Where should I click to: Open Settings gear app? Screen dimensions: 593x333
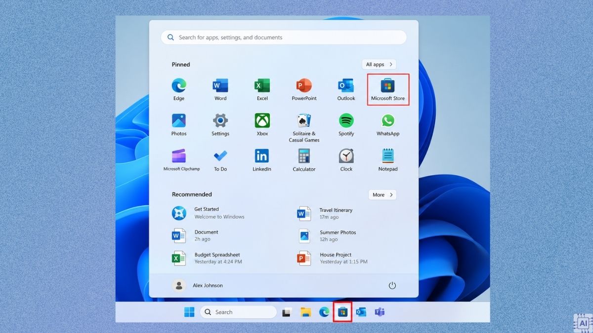[220, 125]
